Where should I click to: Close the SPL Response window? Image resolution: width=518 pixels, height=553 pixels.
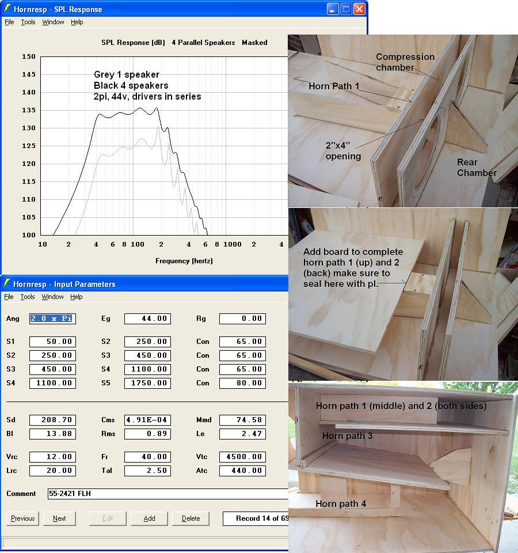(359, 9)
